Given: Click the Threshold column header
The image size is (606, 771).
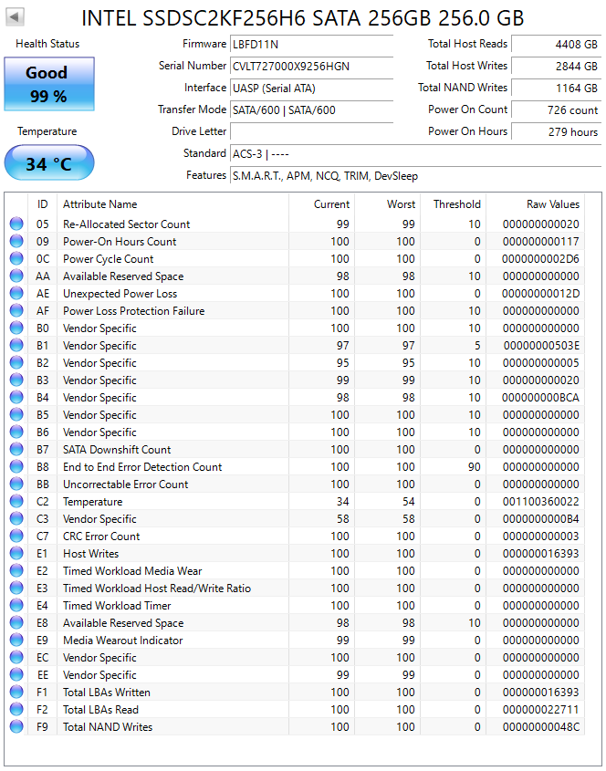Looking at the screenshot, I should (453, 204).
